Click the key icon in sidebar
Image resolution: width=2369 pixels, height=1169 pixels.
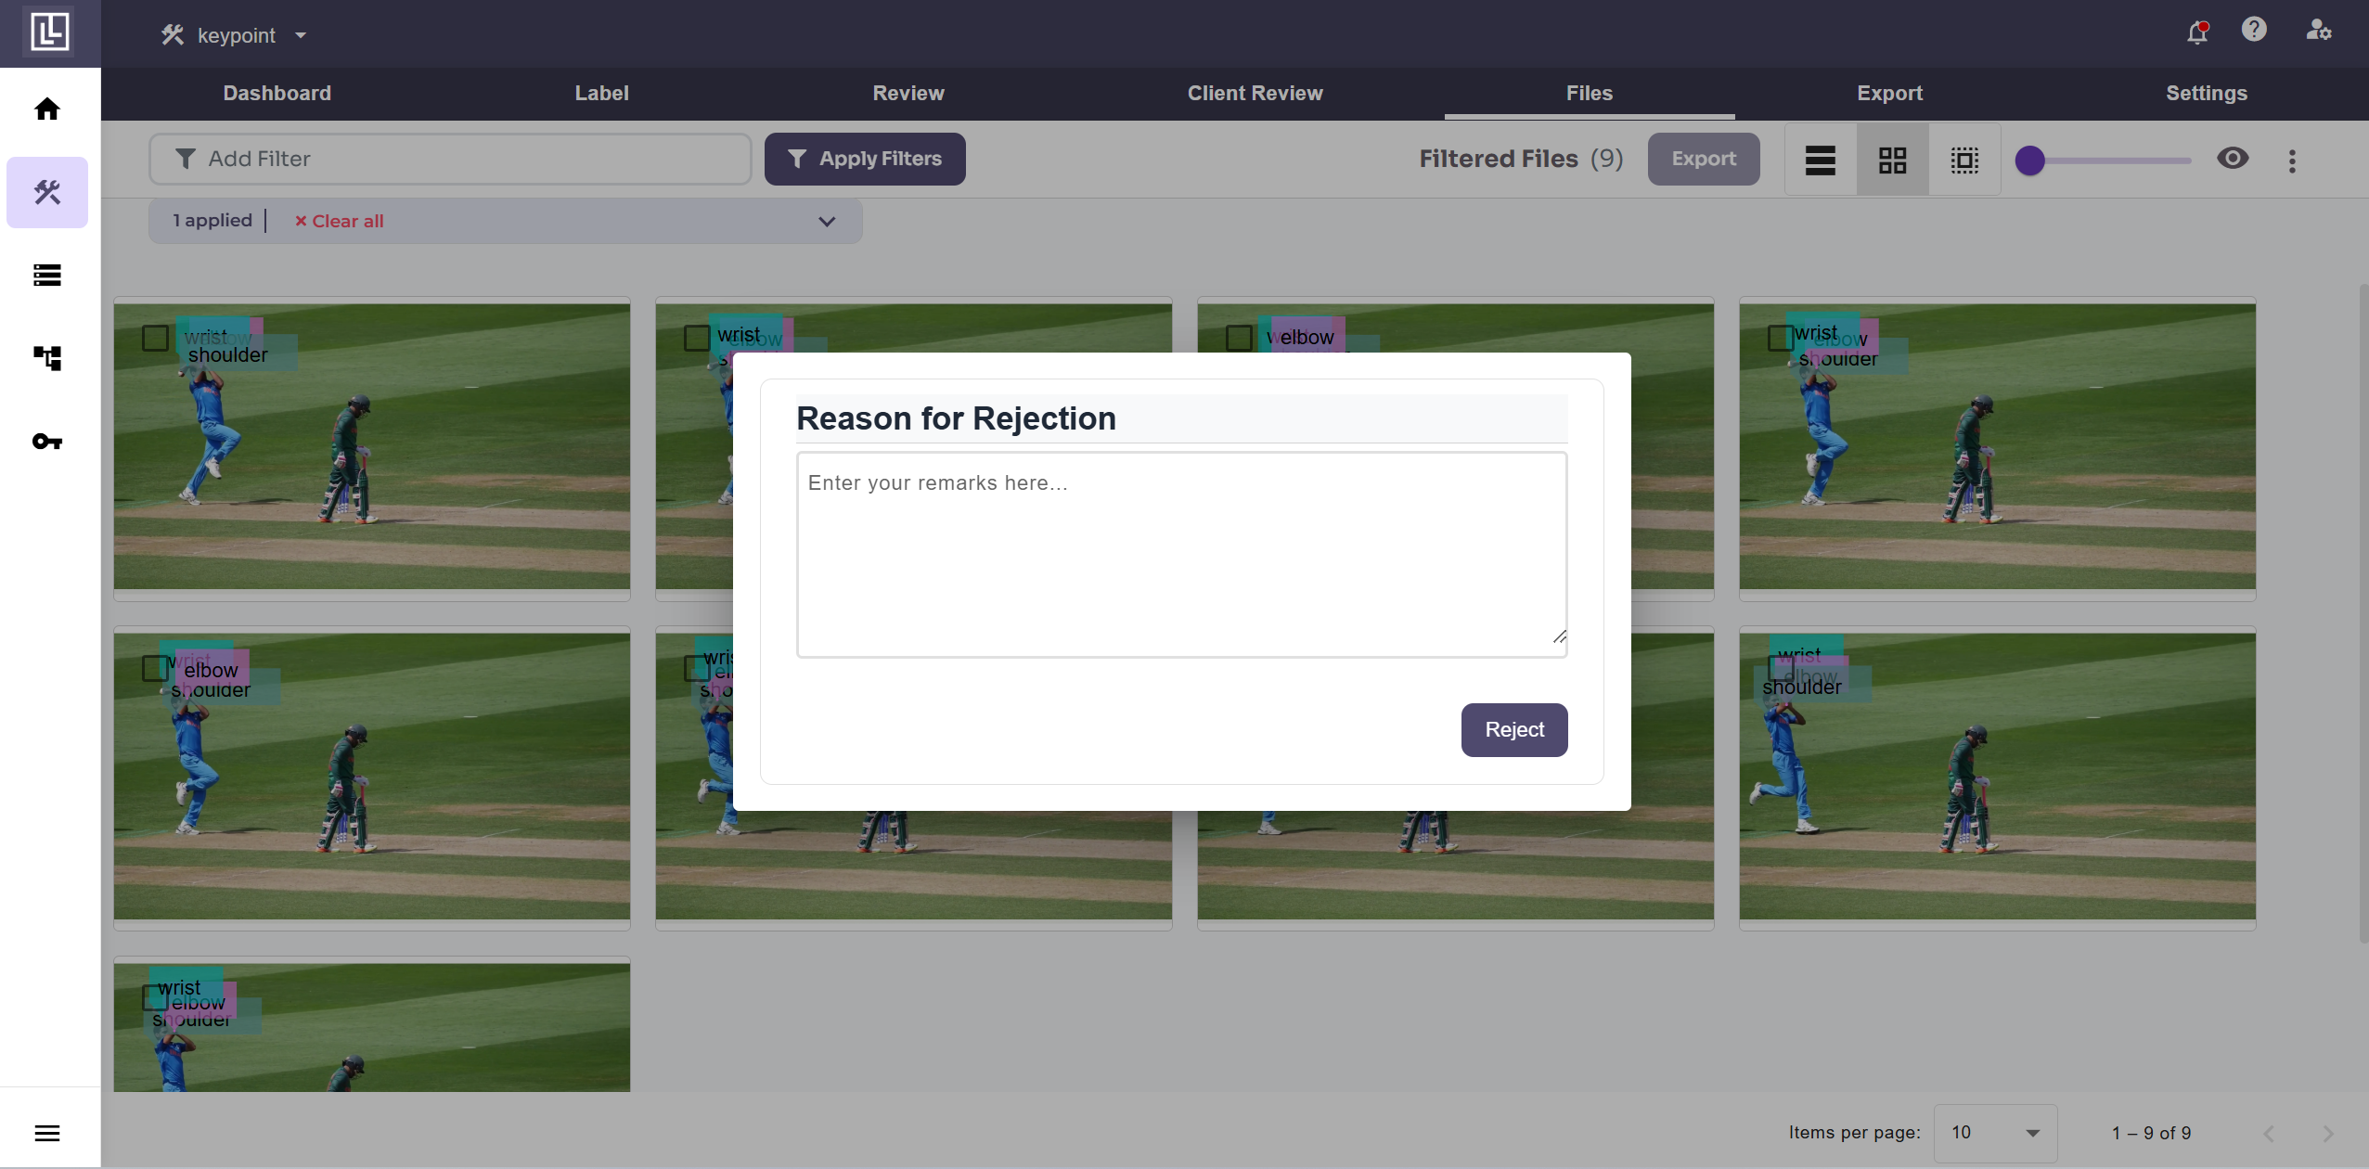[47, 442]
